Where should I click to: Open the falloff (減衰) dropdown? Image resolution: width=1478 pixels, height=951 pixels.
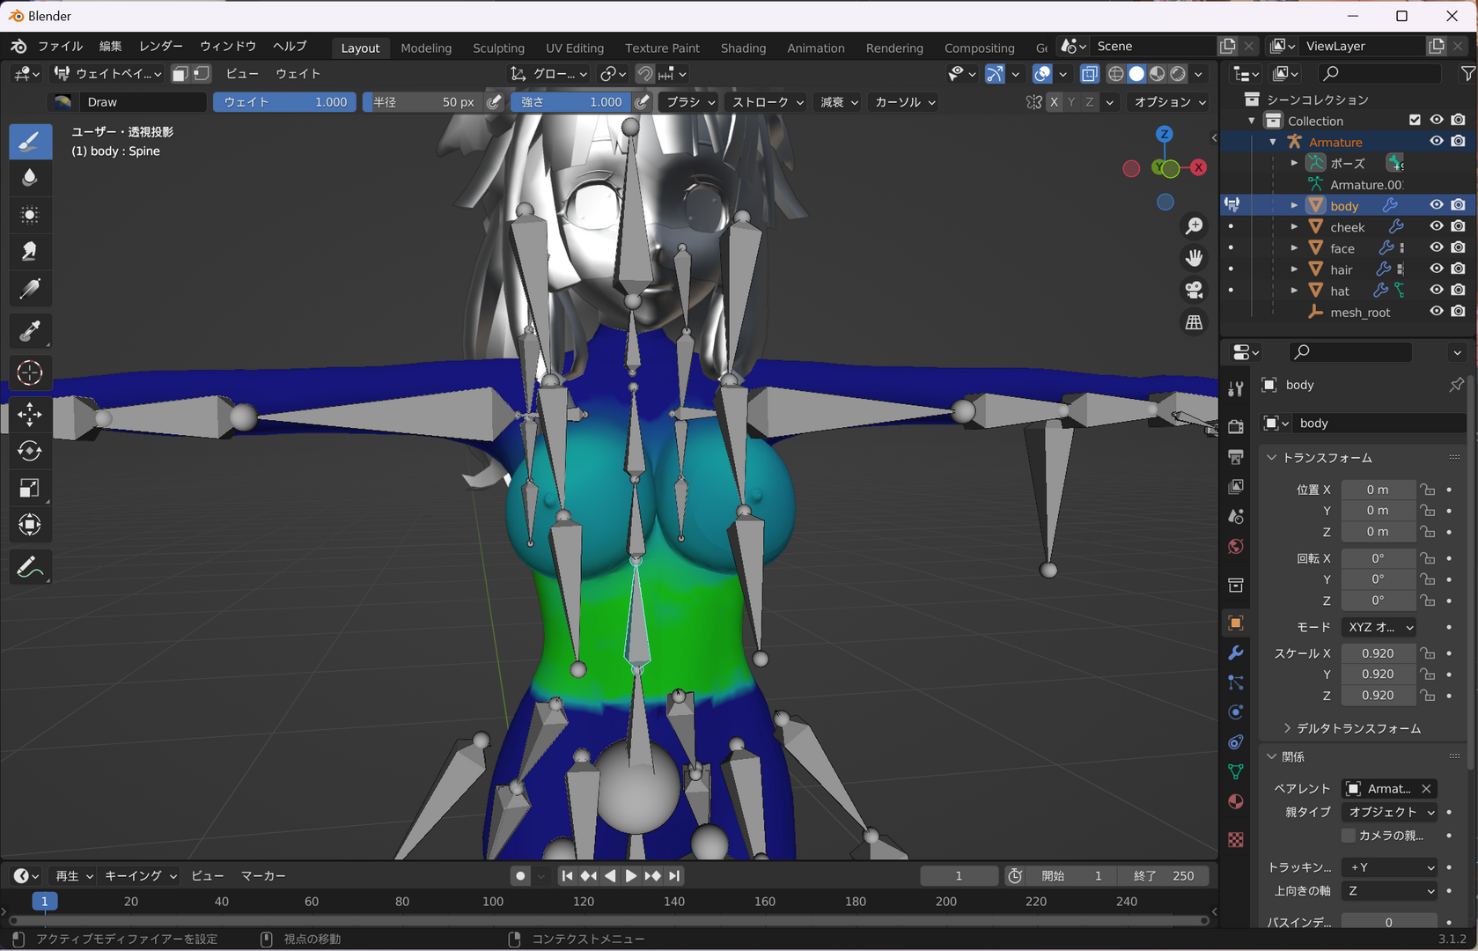coord(839,102)
